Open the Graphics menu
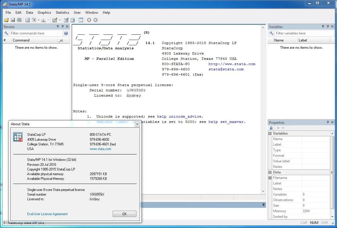 [x=44, y=13]
